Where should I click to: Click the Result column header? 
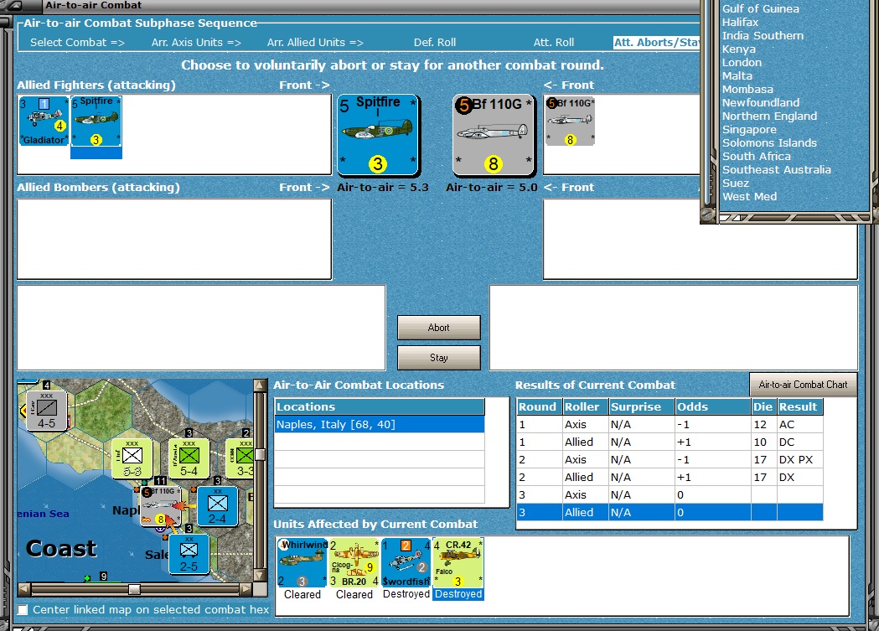(799, 407)
